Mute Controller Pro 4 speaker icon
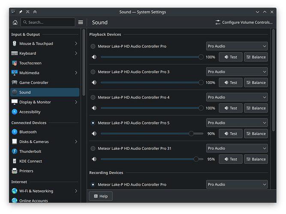Image resolution: width=286 pixels, height=214 pixels. pos(94,108)
